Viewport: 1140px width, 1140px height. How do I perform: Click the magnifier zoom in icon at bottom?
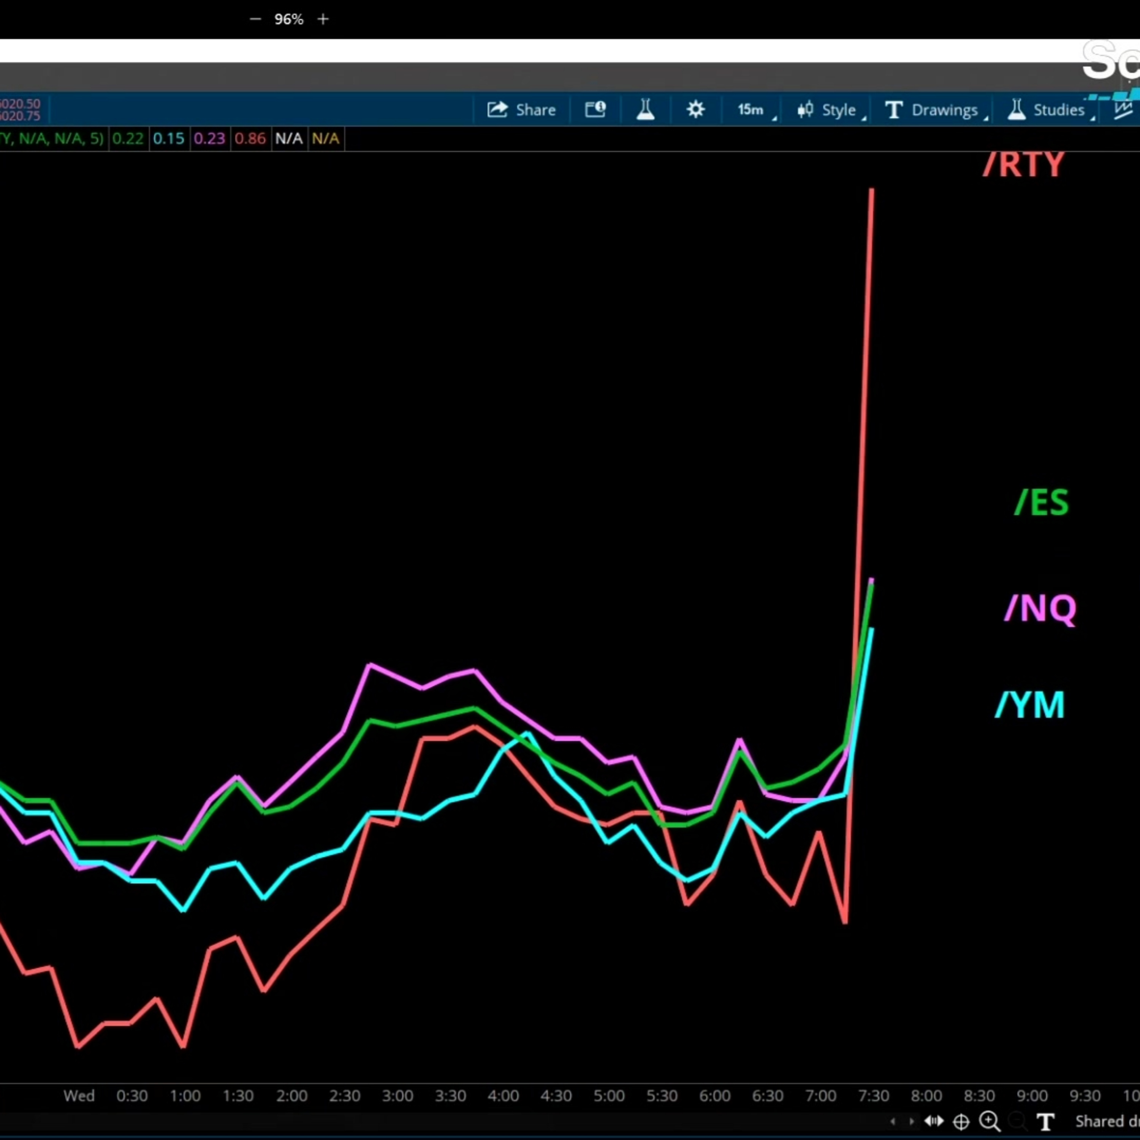tap(990, 1121)
